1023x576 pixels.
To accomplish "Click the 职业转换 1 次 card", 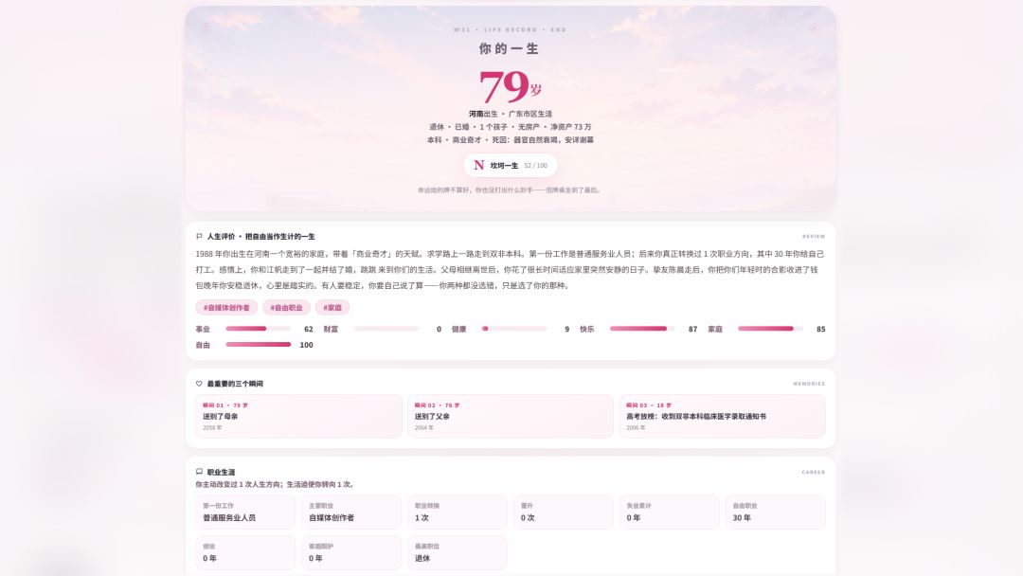I will click(458, 512).
